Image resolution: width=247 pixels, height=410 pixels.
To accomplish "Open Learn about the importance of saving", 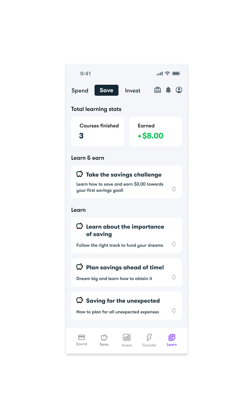I will [x=127, y=235].
